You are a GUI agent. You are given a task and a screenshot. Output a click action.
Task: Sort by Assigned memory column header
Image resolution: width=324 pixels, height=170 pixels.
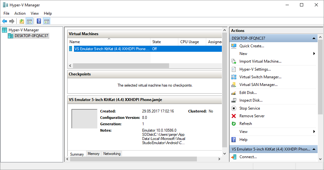click(x=214, y=42)
